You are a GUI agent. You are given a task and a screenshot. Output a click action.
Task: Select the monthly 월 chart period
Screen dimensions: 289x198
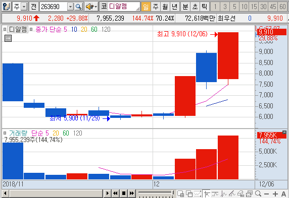click(x=165, y=7)
